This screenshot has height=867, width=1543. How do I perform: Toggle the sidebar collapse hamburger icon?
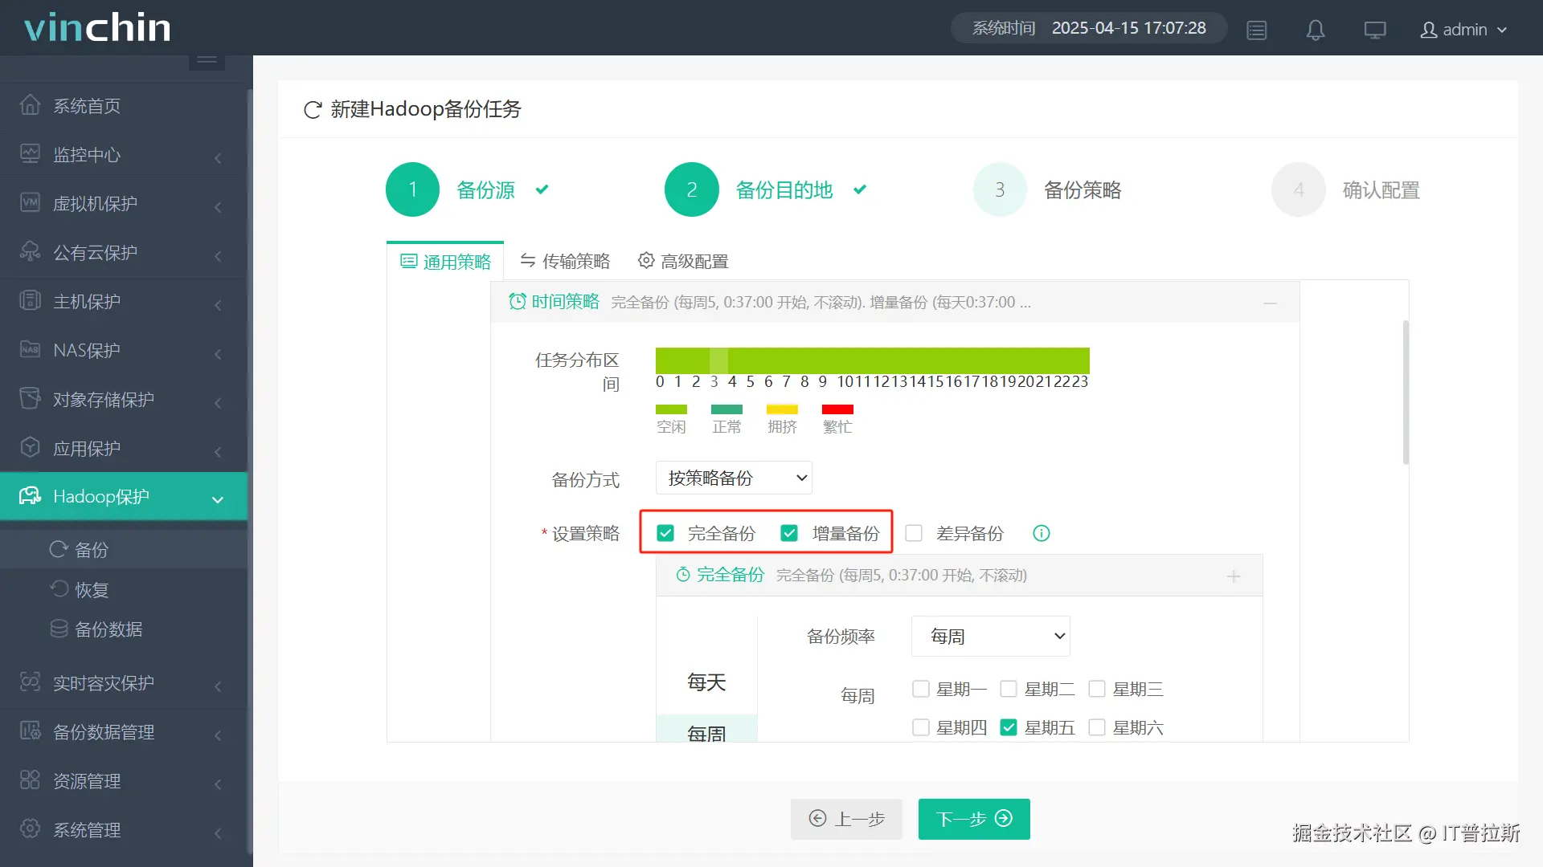point(207,59)
